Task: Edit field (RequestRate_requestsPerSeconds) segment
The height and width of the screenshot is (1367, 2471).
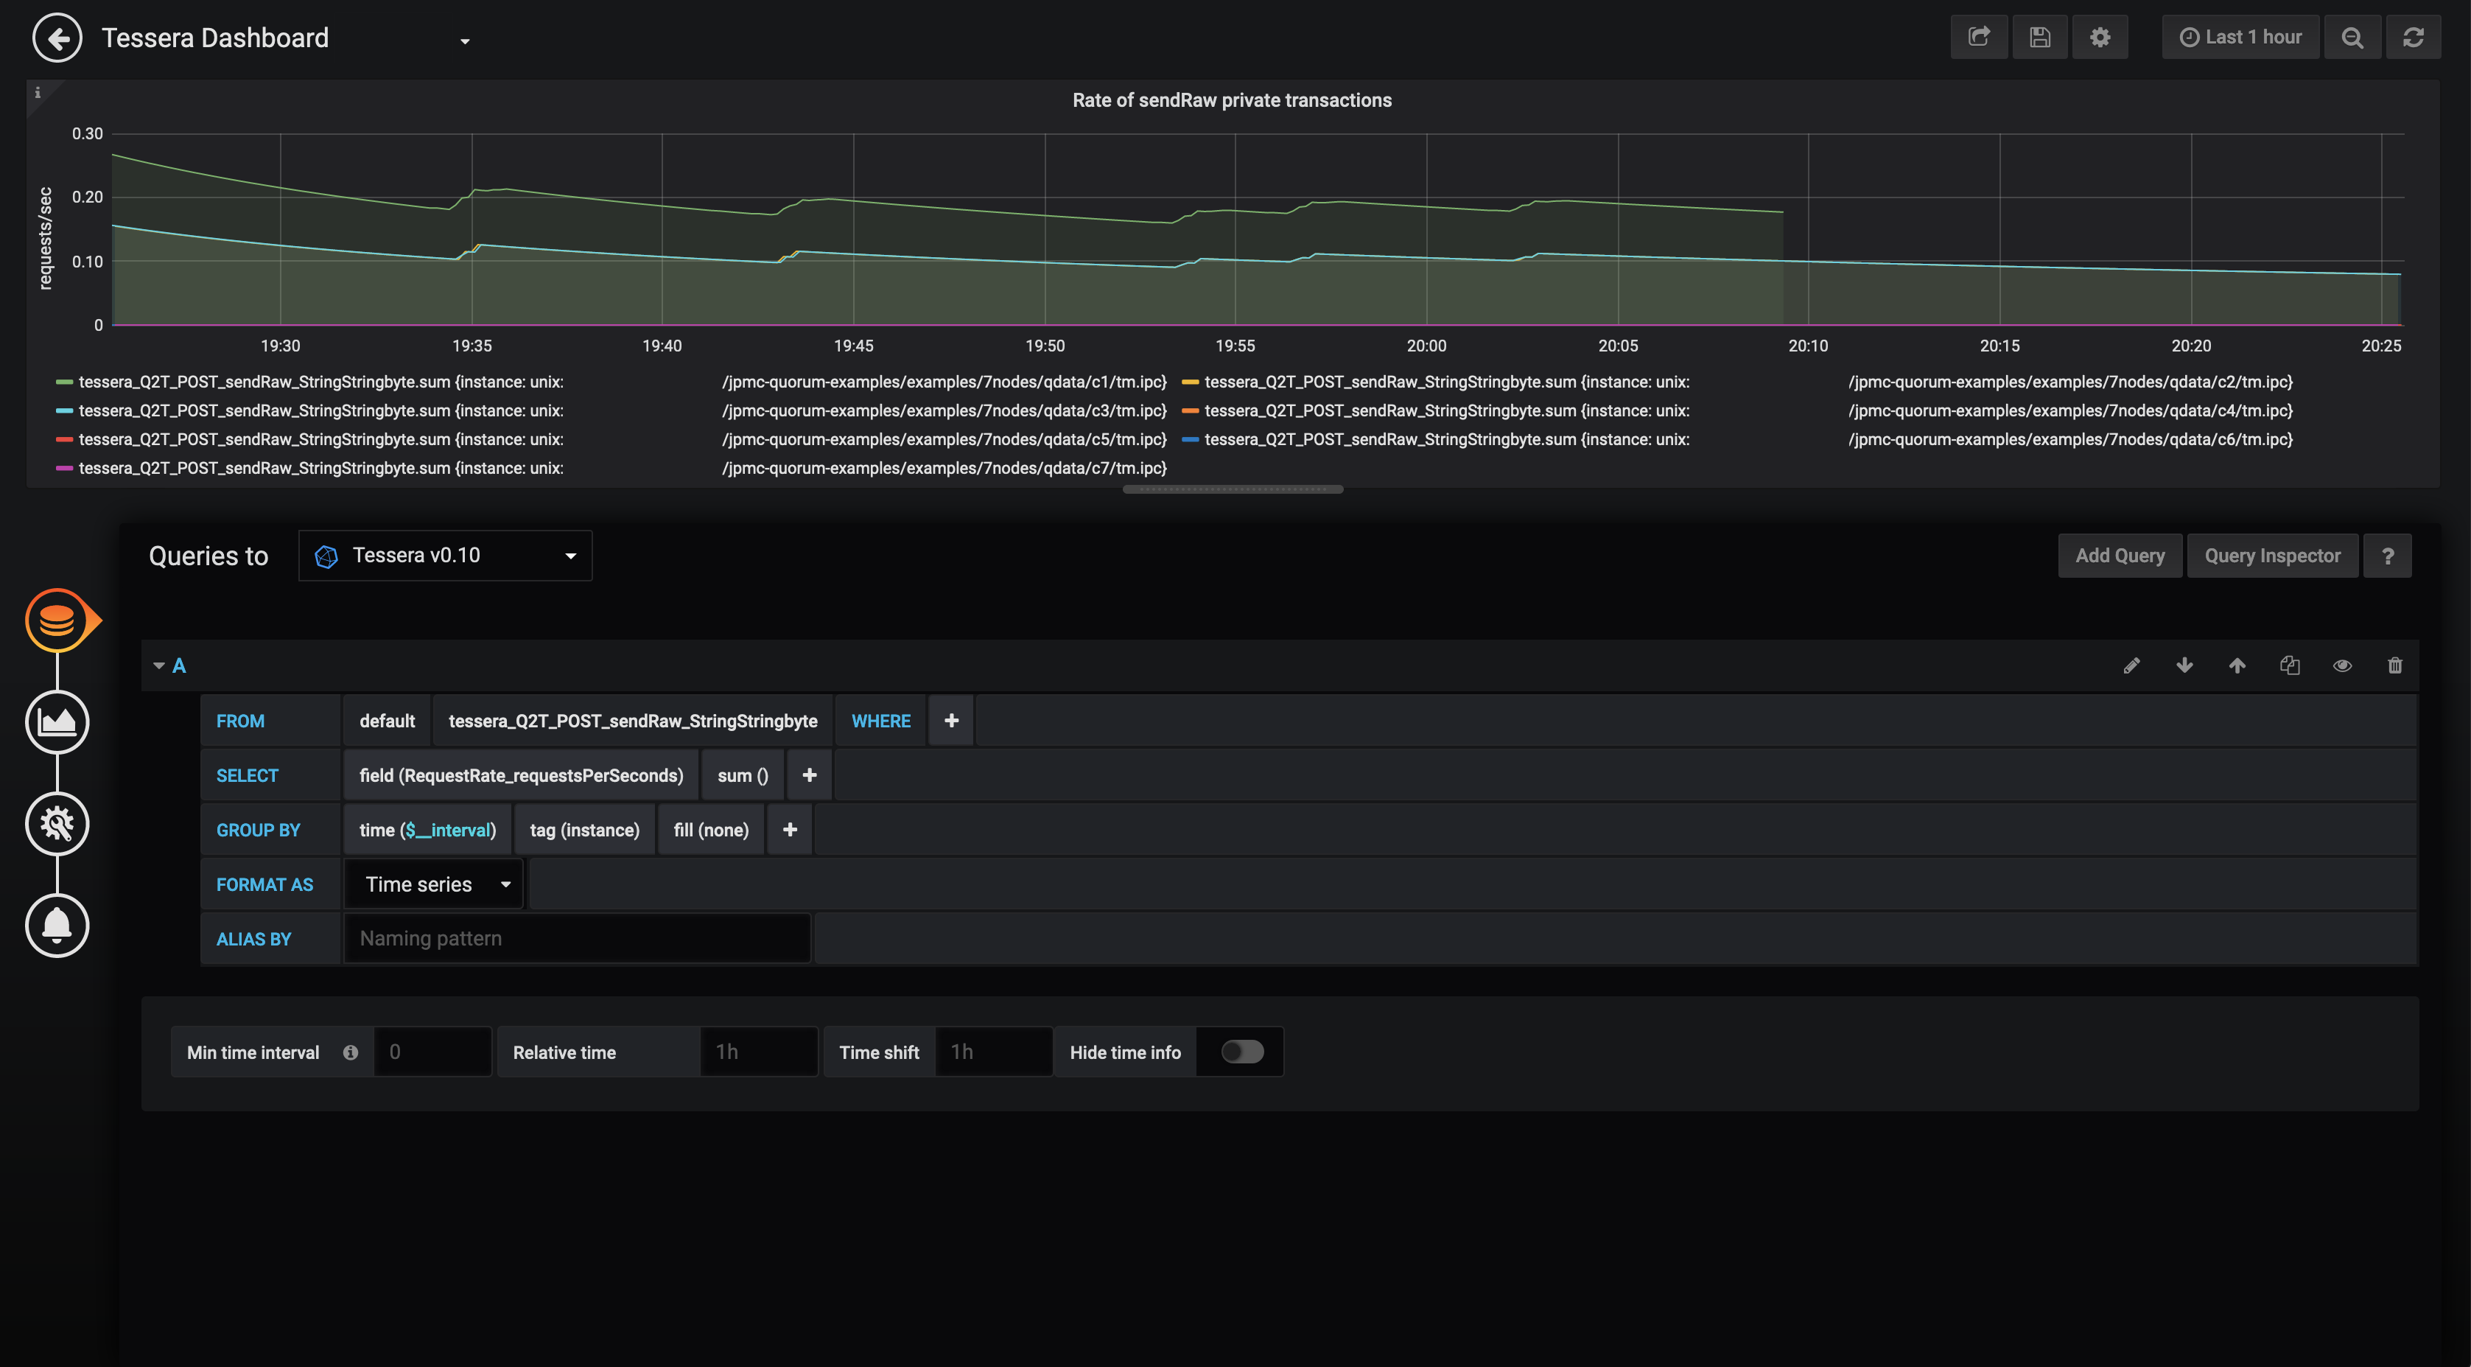Action: coord(521,775)
